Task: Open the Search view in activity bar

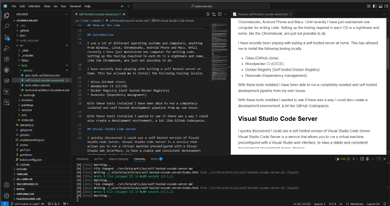Action: coord(6,27)
